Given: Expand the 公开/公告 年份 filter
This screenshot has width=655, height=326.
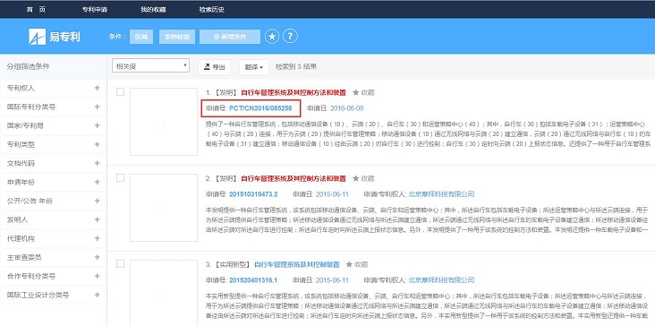Looking at the screenshot, I should [97, 201].
